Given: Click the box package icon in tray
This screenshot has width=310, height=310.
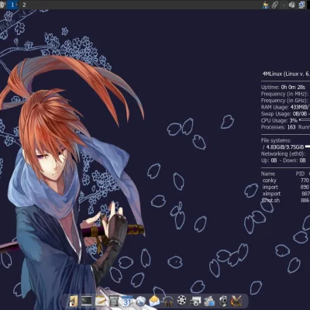Looking at the screenshot, I should pyautogui.click(x=292, y=5).
